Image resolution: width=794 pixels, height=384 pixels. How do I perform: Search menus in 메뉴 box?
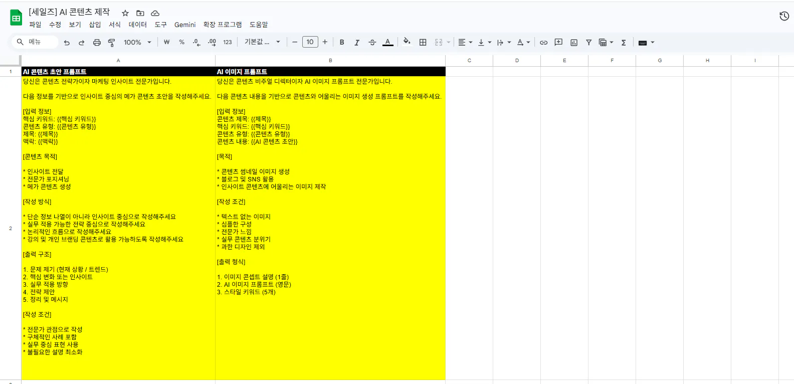tap(35, 42)
